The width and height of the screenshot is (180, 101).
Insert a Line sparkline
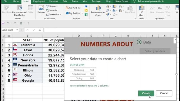[x=152, y=10]
